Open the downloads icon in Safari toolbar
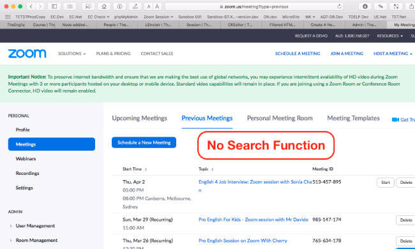415x249 pixels. (x=365, y=6)
